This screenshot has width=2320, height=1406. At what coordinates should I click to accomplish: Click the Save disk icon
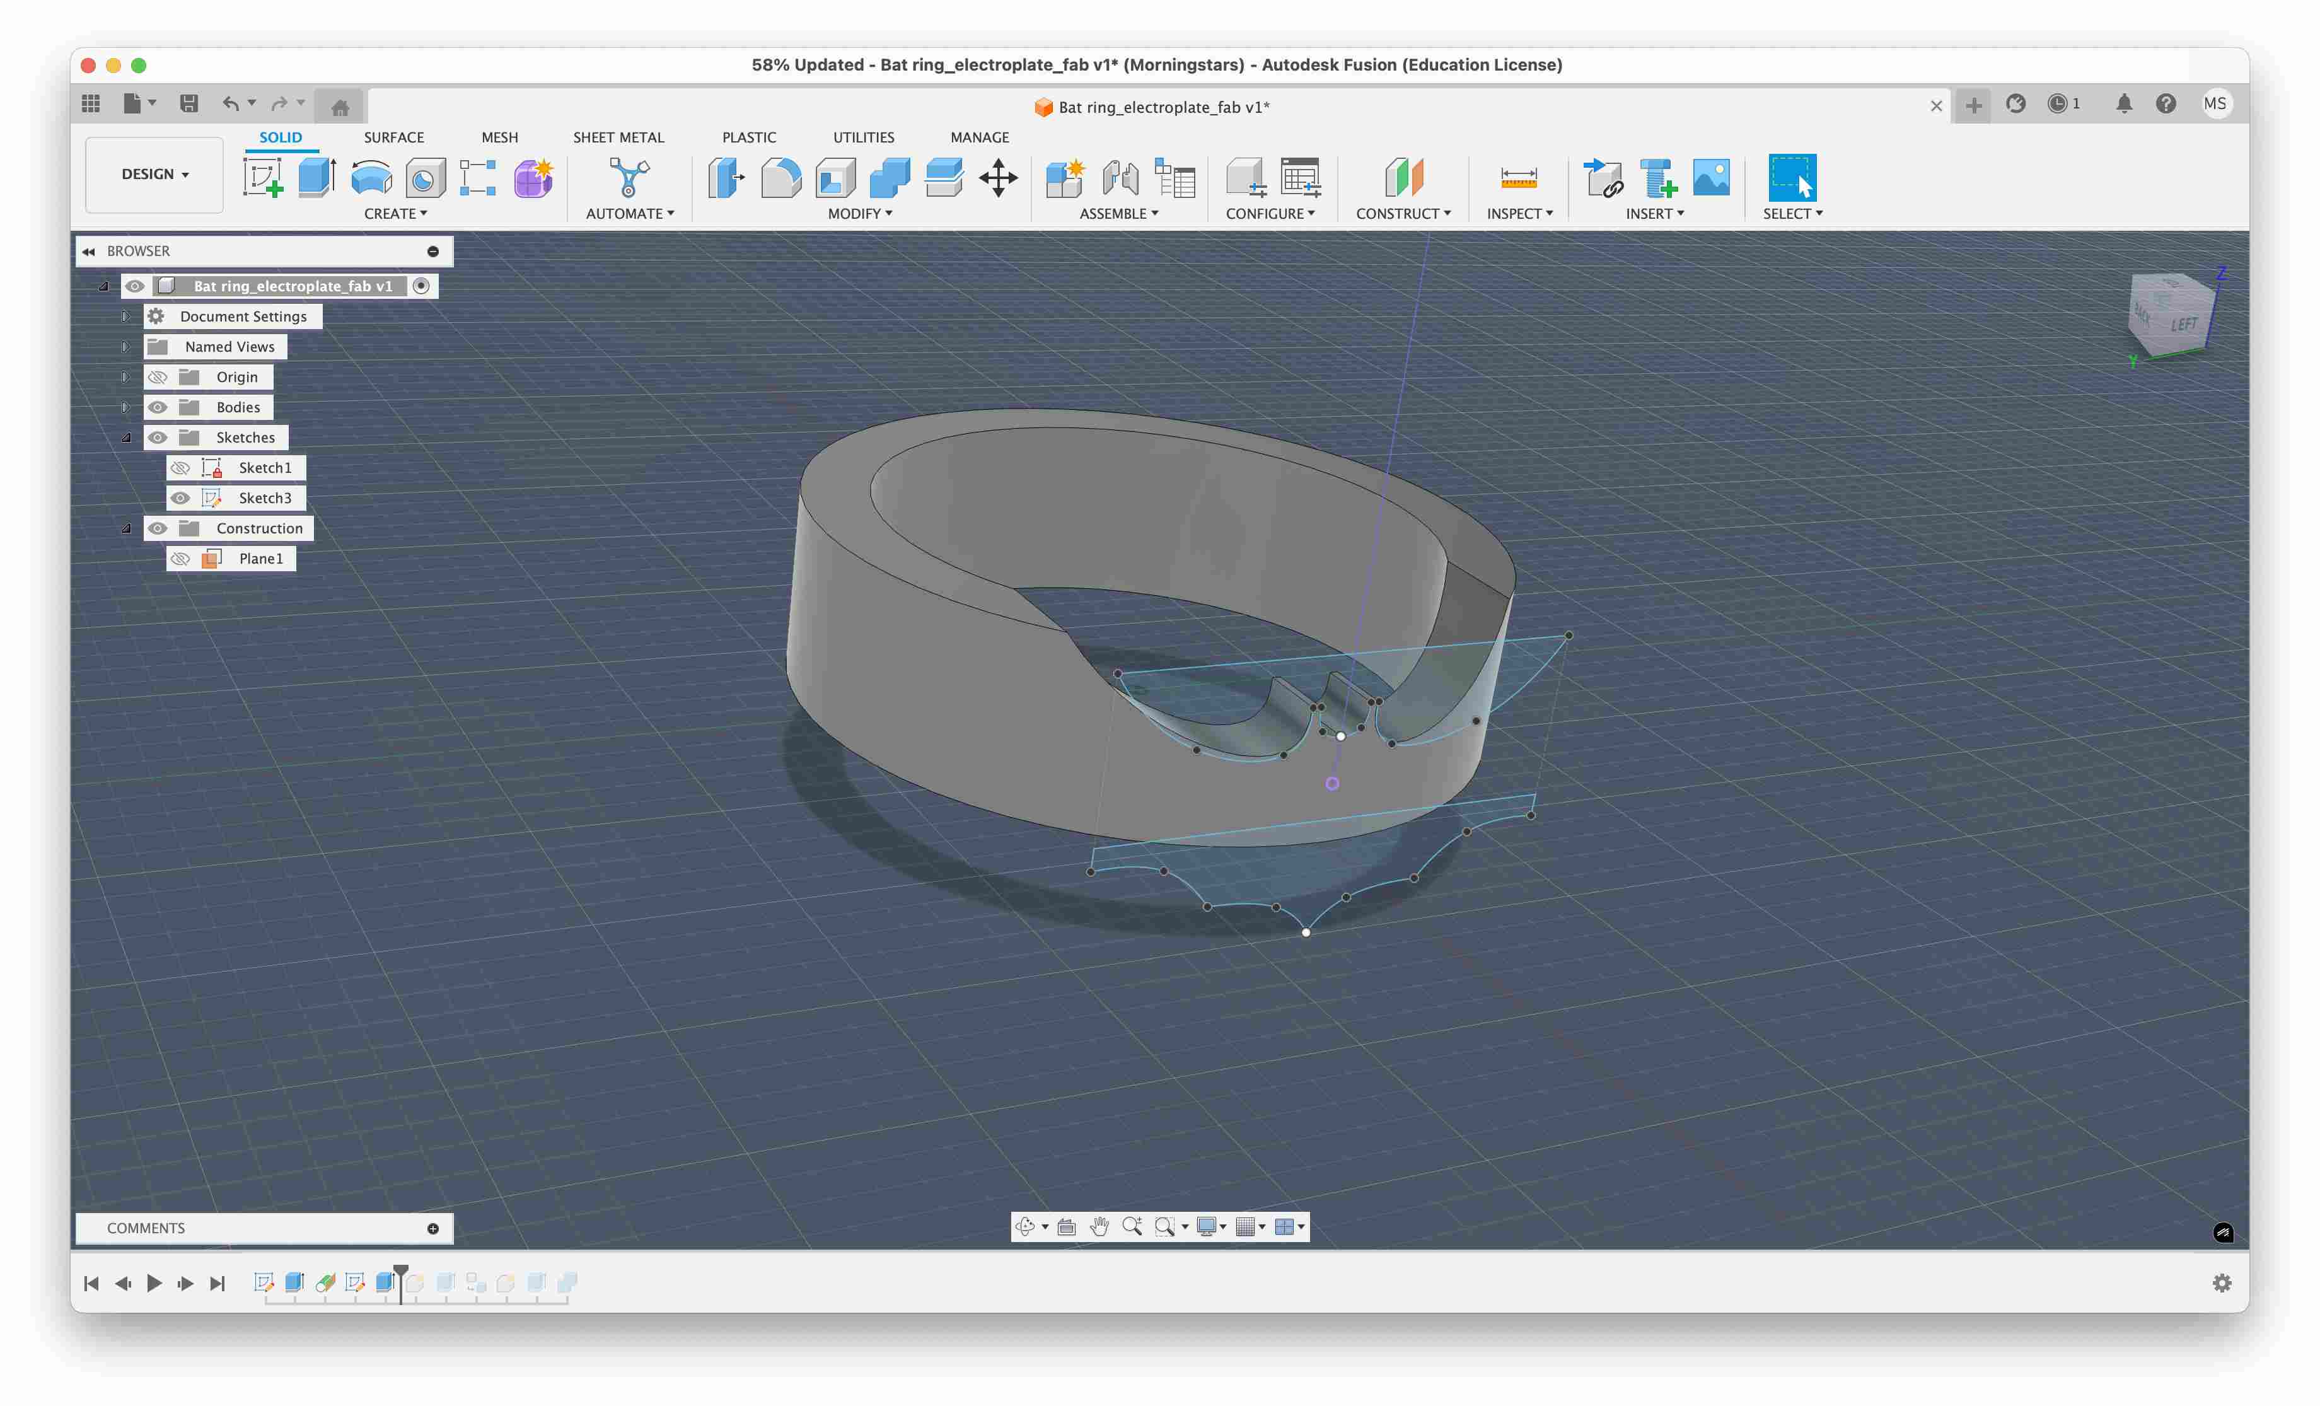coord(189,103)
